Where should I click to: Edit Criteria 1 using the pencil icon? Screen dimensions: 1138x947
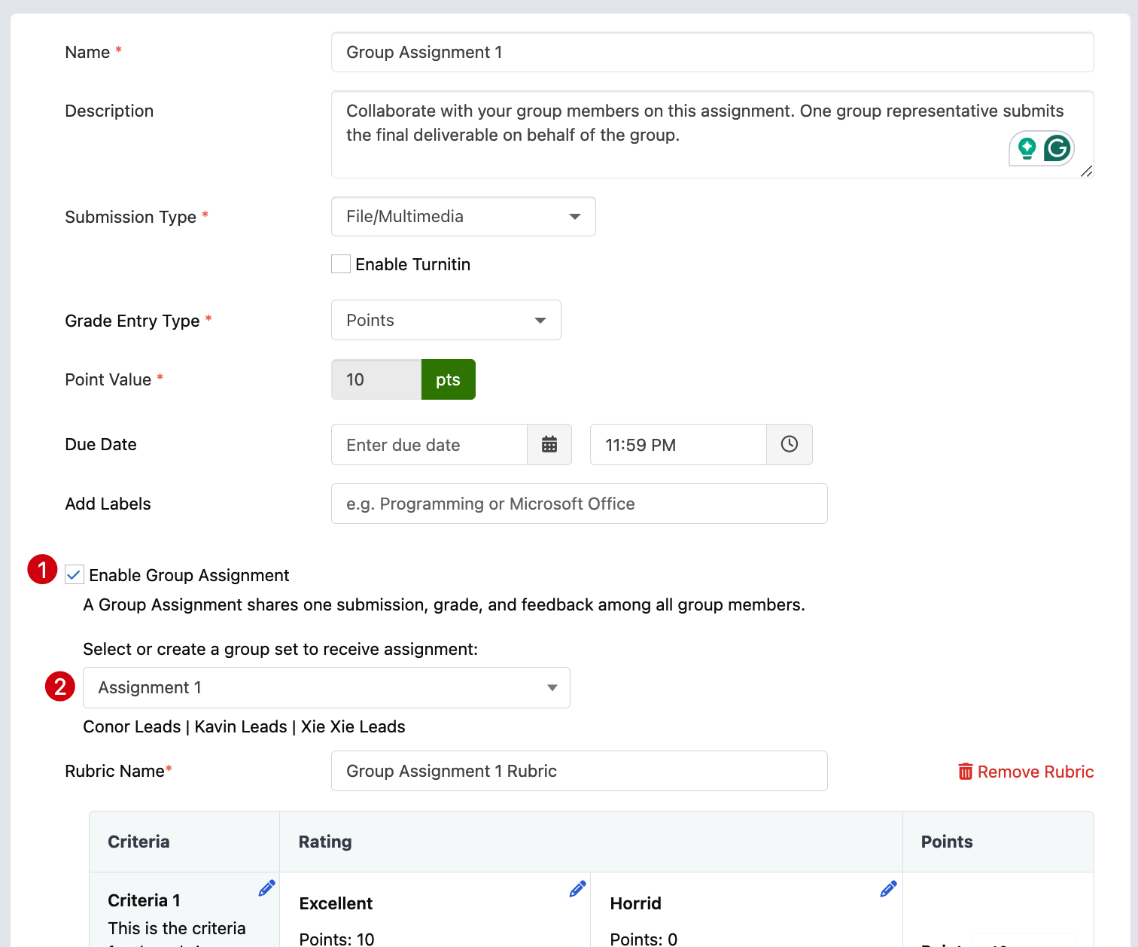pyautogui.click(x=266, y=888)
